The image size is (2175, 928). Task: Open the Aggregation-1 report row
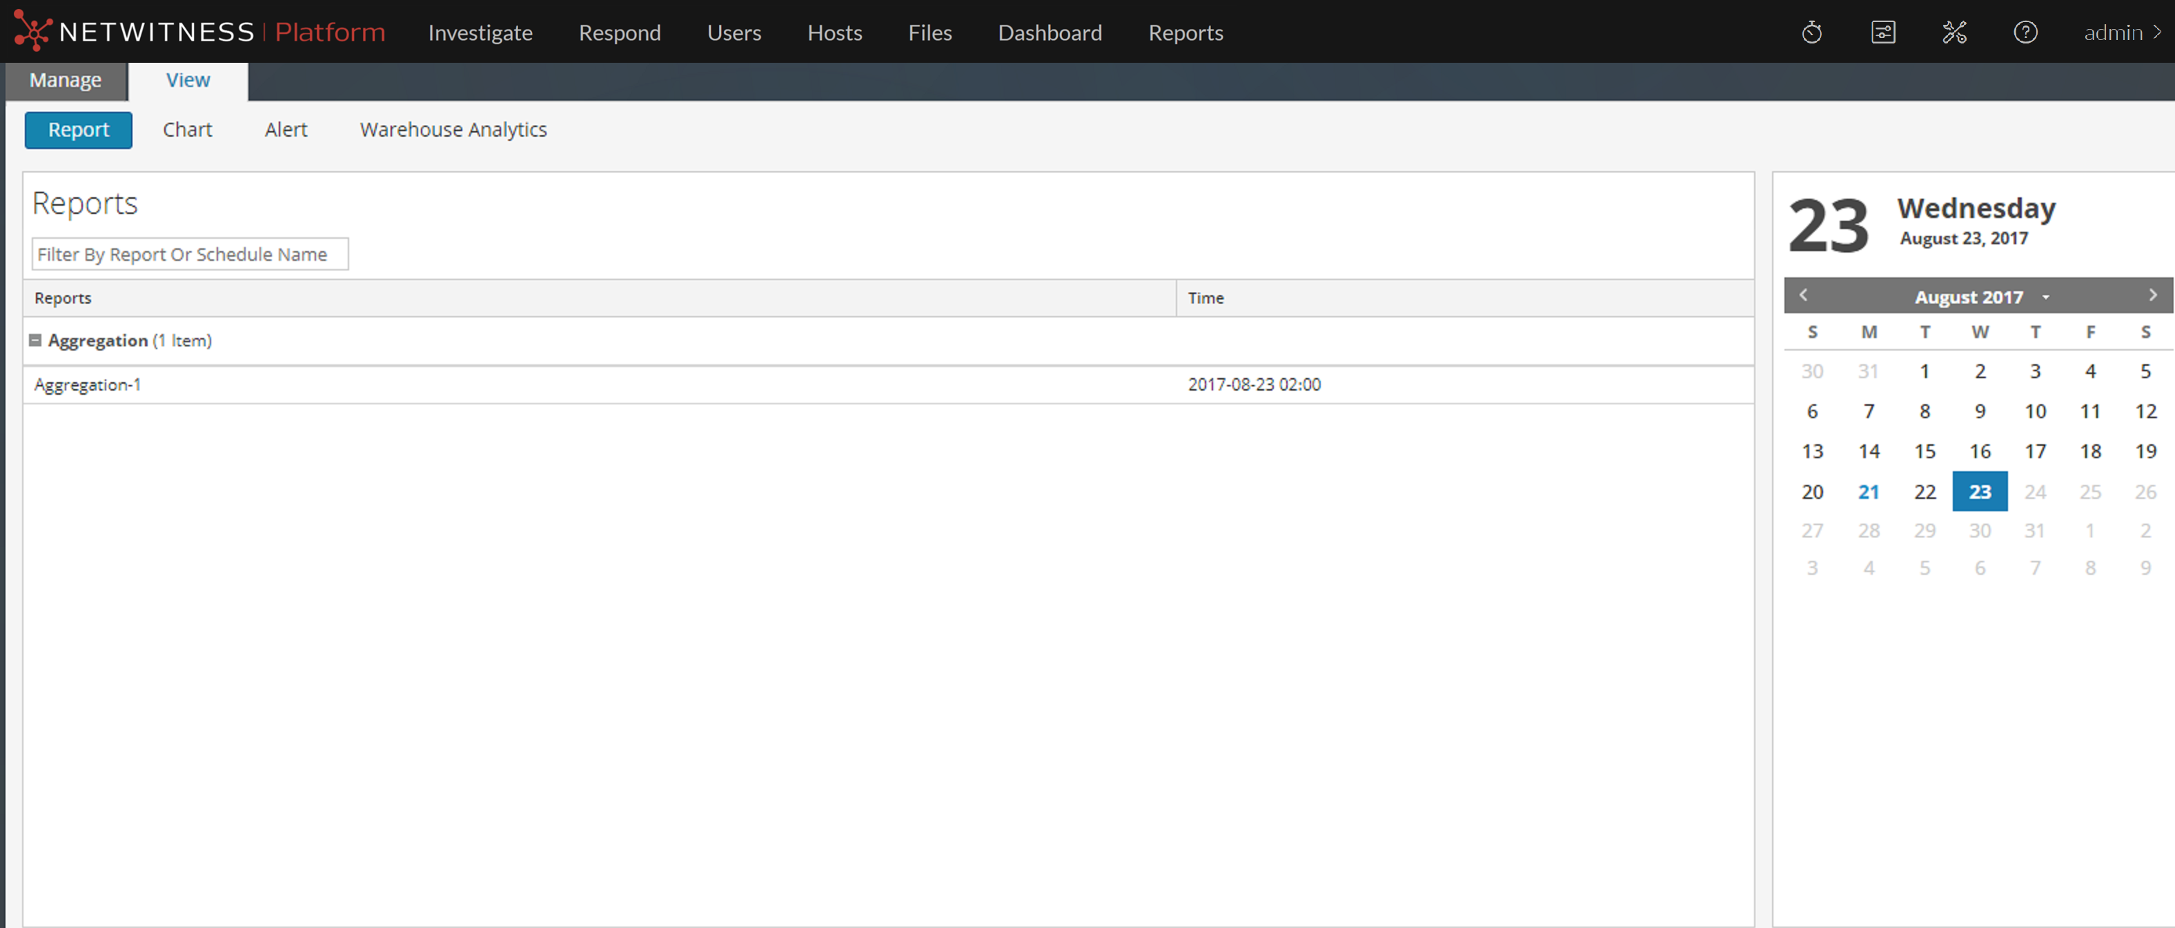coord(88,385)
